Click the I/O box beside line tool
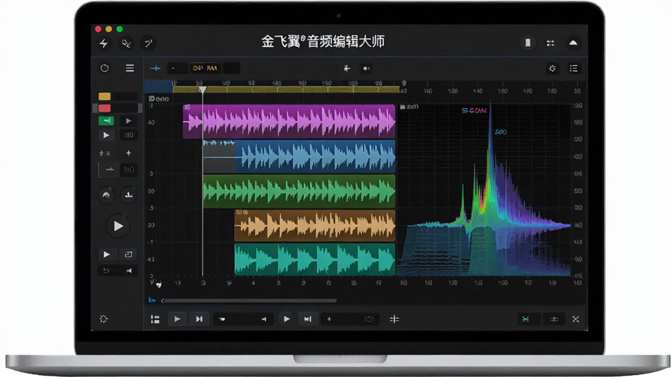This screenshot has height=377, width=671. point(129,170)
